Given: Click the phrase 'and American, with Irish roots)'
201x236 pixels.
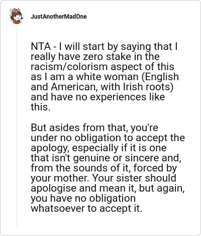Looking at the screenshot, I should (x=102, y=87).
